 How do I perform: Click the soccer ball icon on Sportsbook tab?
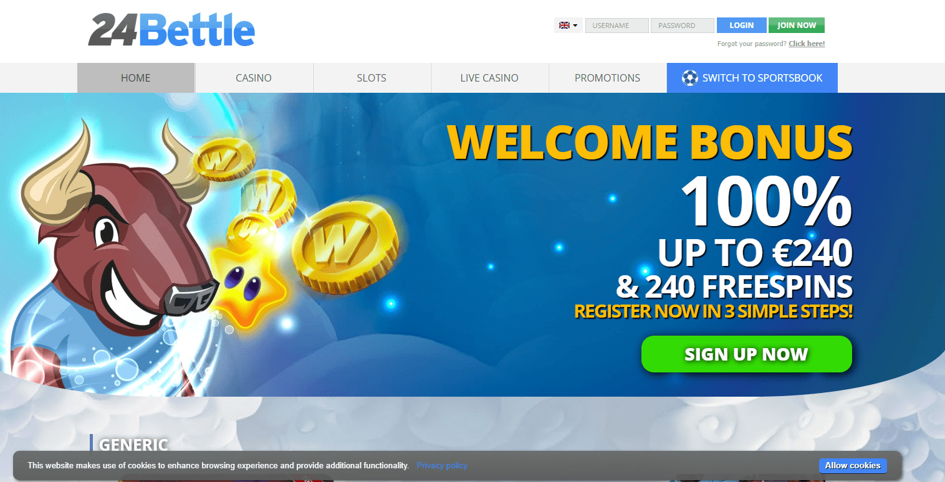(x=689, y=78)
